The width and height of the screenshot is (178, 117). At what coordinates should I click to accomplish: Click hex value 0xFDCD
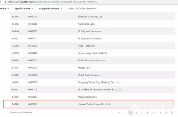coord(33,82)
